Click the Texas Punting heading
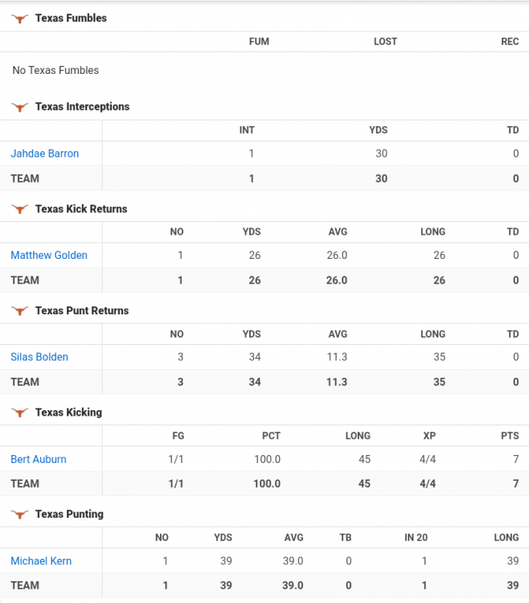Viewport: 529px width, 603px height. [x=69, y=514]
